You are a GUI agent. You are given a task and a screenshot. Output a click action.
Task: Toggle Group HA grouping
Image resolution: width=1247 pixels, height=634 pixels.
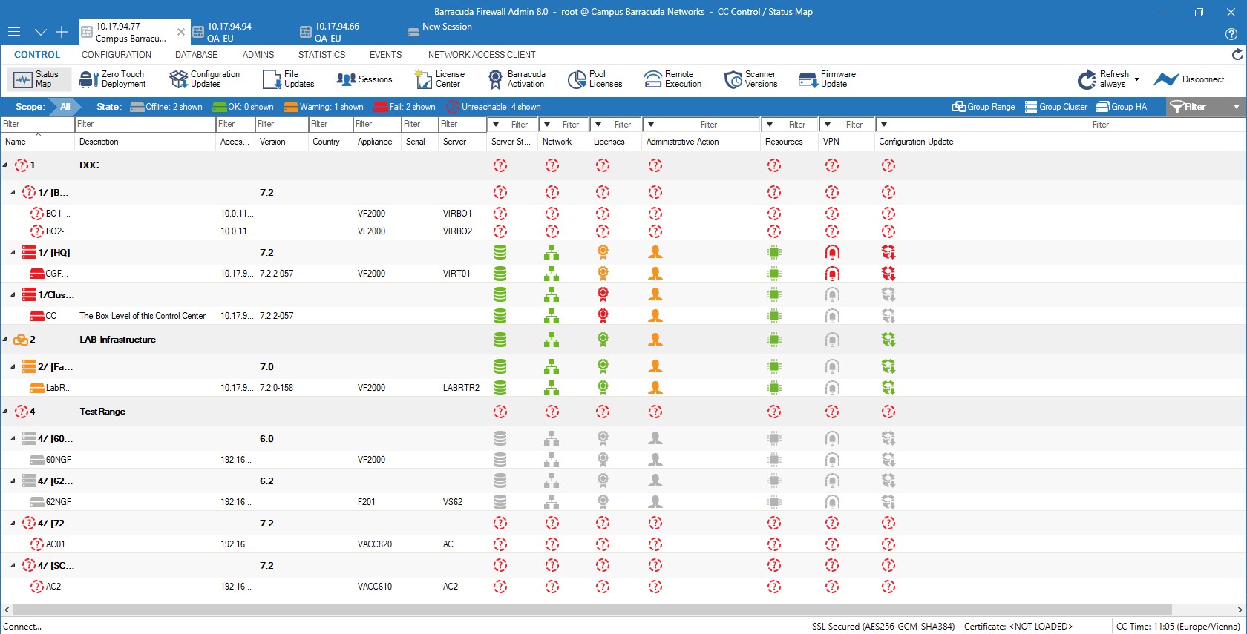click(1122, 107)
